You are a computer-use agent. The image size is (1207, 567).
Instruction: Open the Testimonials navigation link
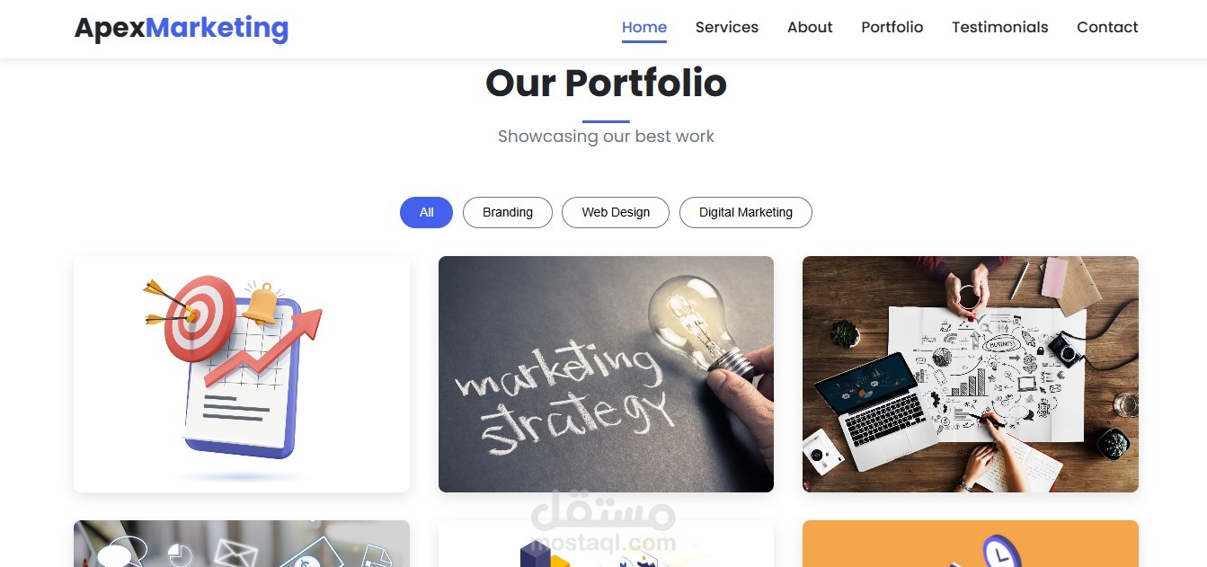tap(1000, 27)
